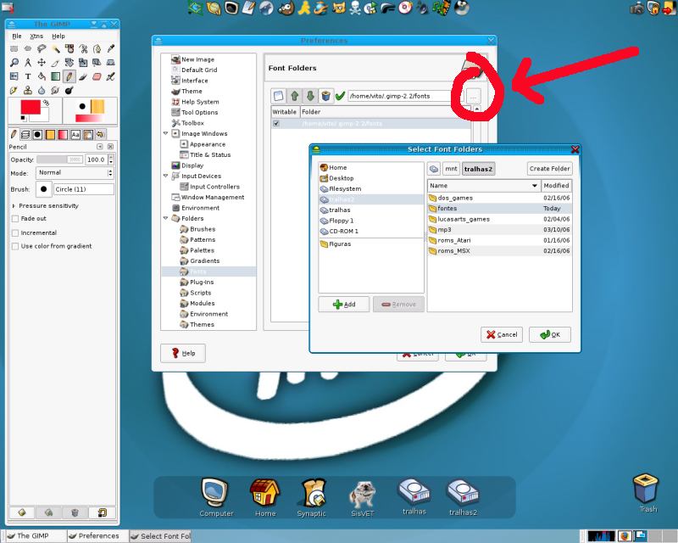Select the Scissors select tool
The height and width of the screenshot is (543, 678).
(83, 49)
